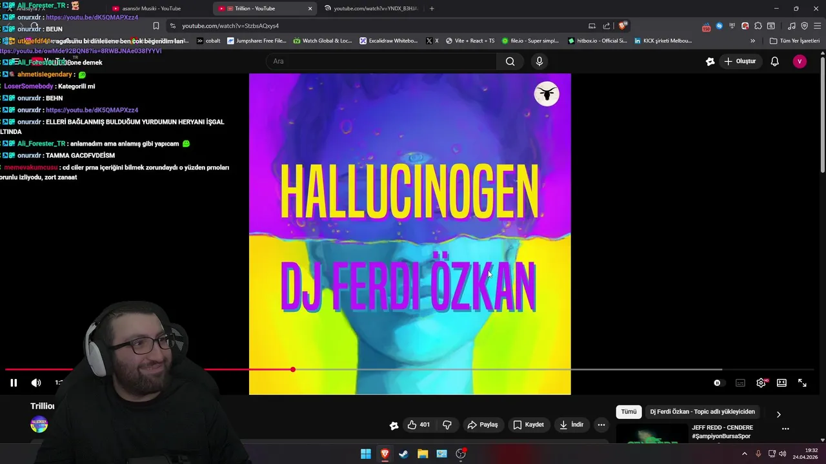Open Vite + React + TS bookmark
Viewport: 826px width, 464px height.
[x=470, y=41]
